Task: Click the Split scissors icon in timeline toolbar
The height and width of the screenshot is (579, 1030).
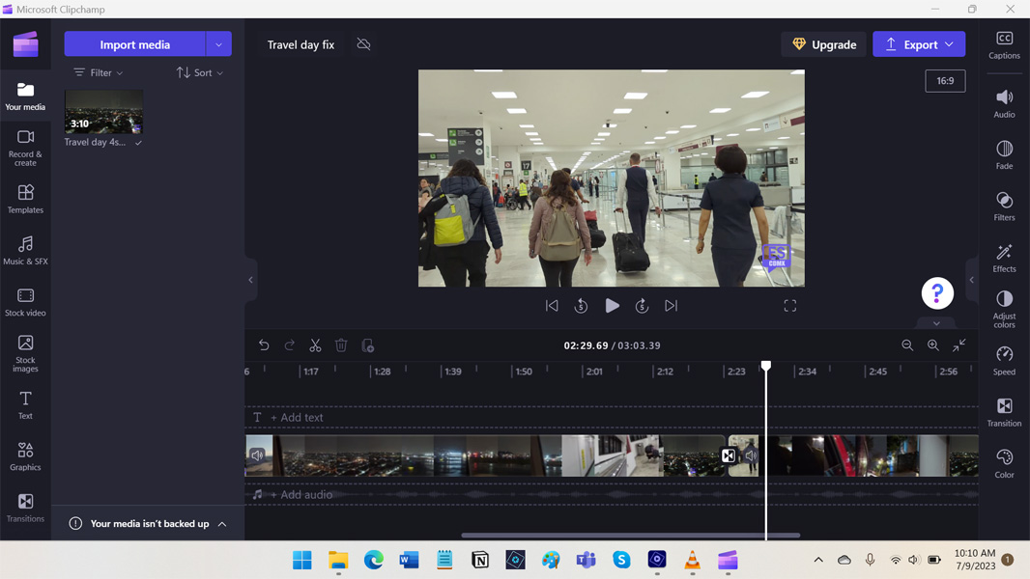Action: [x=315, y=345]
